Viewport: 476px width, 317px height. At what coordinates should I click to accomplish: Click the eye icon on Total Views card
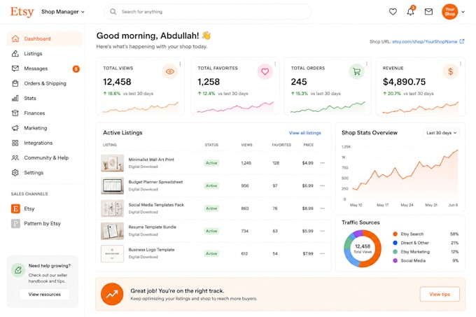point(169,71)
